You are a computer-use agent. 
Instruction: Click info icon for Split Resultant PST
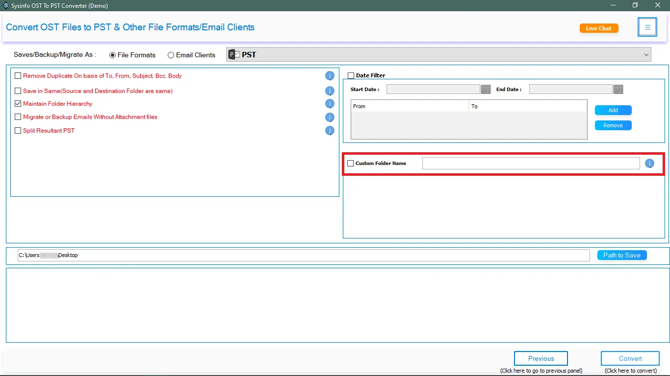click(330, 131)
